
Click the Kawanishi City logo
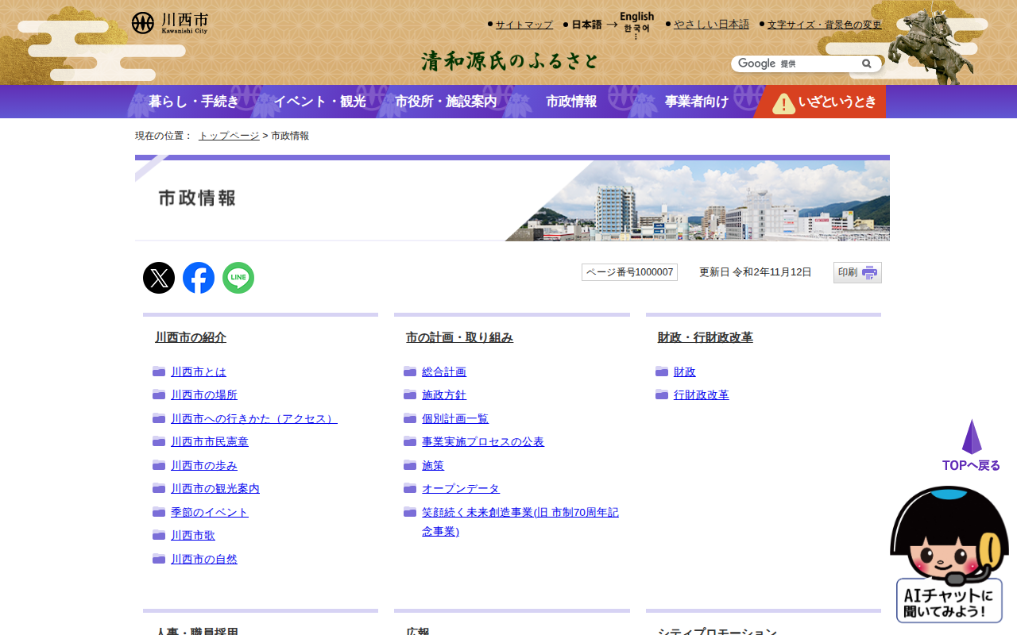click(x=170, y=23)
